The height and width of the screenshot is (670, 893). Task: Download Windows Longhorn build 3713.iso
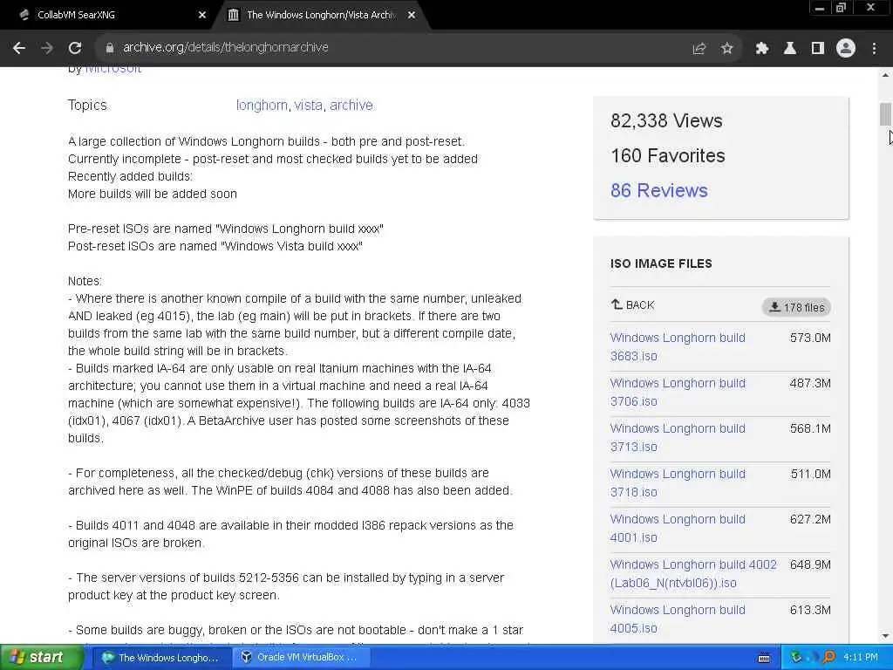click(x=678, y=438)
